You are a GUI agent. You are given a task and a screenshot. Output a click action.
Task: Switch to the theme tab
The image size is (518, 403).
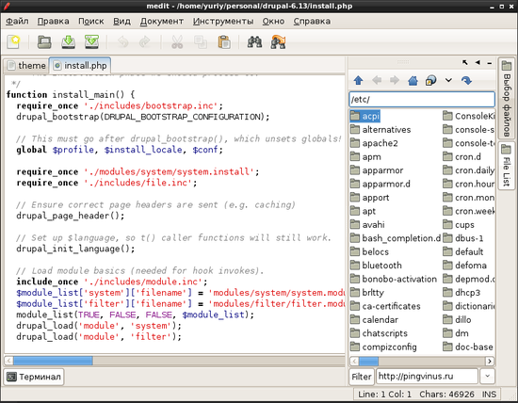26,65
